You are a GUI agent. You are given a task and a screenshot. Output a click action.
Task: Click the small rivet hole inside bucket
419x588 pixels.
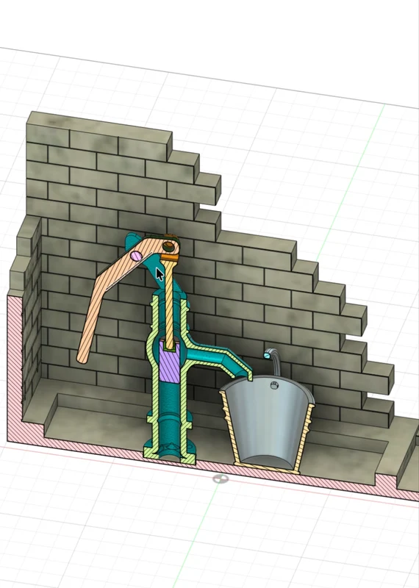click(x=275, y=385)
